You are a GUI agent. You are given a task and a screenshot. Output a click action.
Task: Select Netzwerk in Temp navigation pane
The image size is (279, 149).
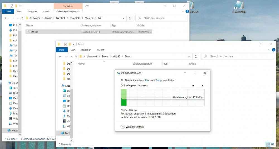[x=65, y=133]
